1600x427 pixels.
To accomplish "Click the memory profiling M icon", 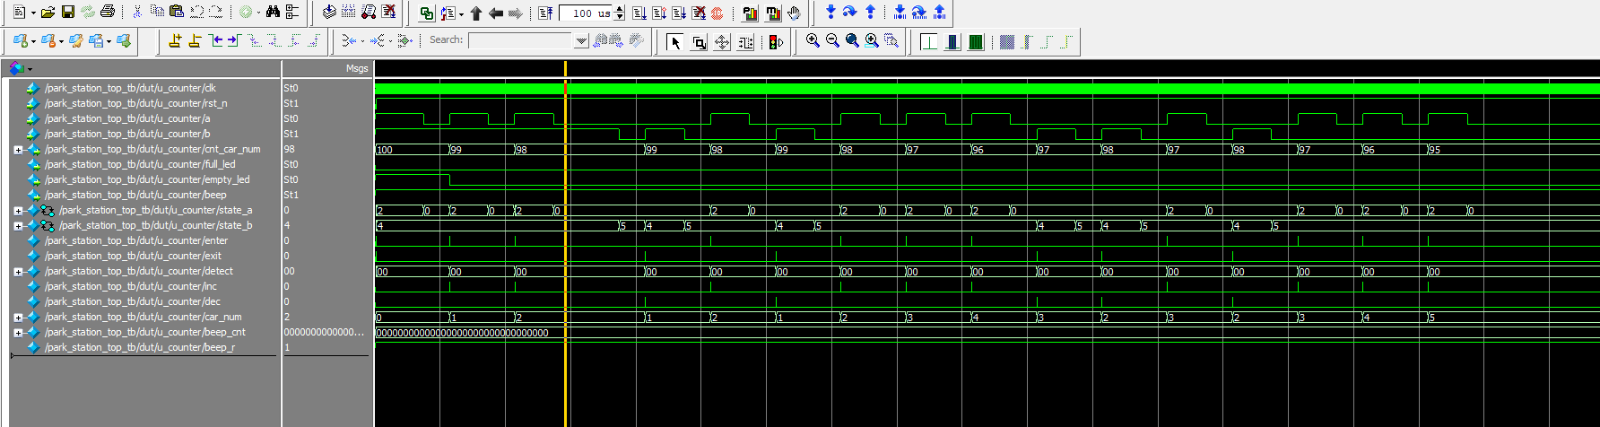I will pyautogui.click(x=773, y=13).
